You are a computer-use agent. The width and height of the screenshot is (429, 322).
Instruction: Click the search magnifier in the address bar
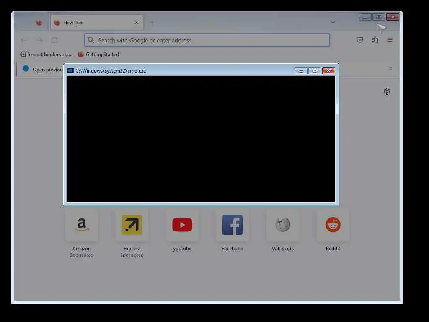pos(91,40)
